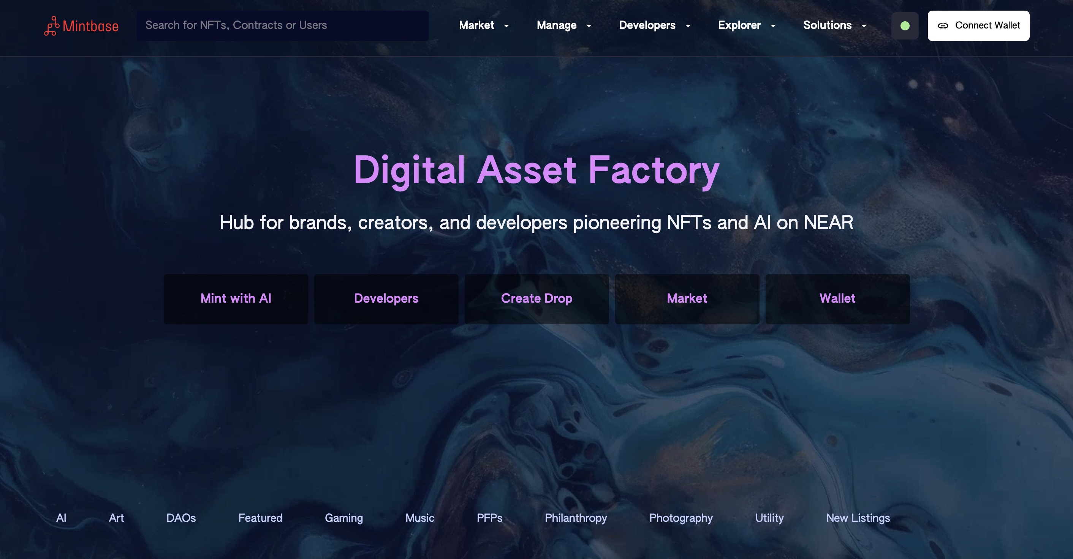The image size is (1073, 559).
Task: Select the Photography category tab
Action: click(681, 518)
